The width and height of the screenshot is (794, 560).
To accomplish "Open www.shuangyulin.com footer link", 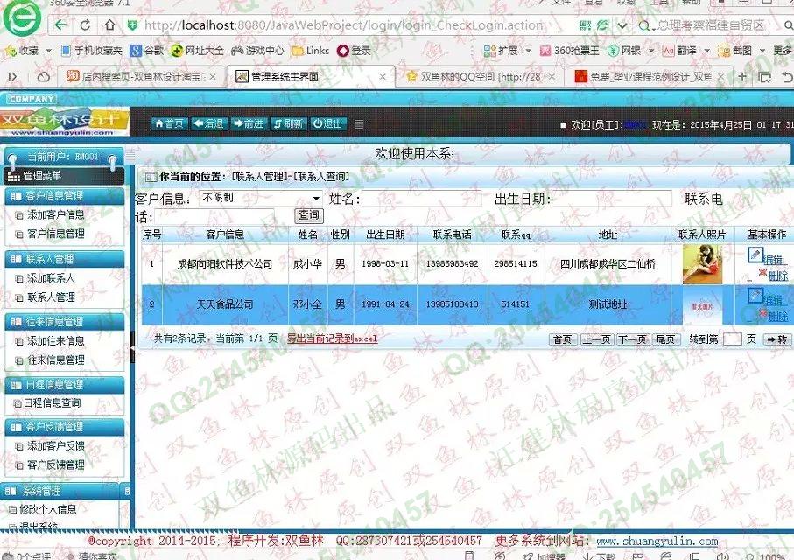I will [x=657, y=542].
